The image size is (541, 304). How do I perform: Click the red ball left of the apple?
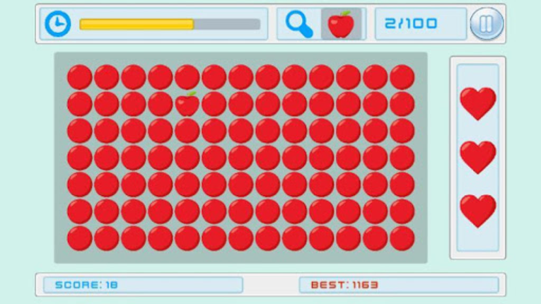coord(161,104)
